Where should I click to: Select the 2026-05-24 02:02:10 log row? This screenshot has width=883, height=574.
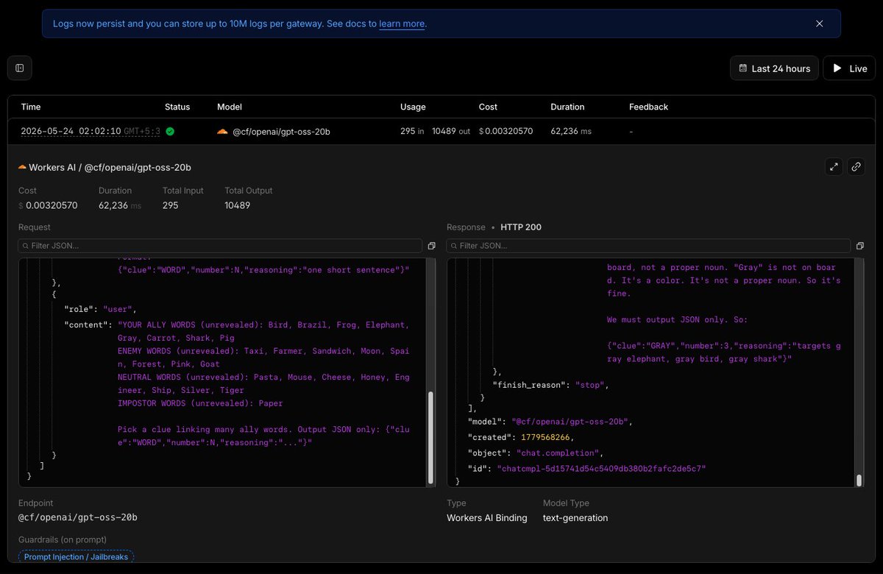(x=441, y=131)
